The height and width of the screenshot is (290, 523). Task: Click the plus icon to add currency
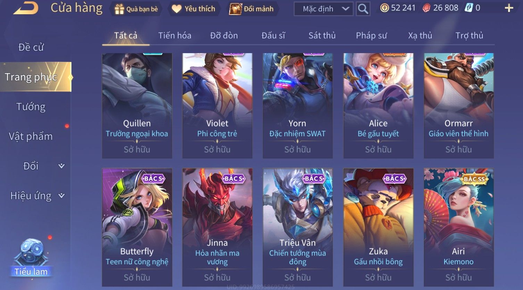[509, 8]
